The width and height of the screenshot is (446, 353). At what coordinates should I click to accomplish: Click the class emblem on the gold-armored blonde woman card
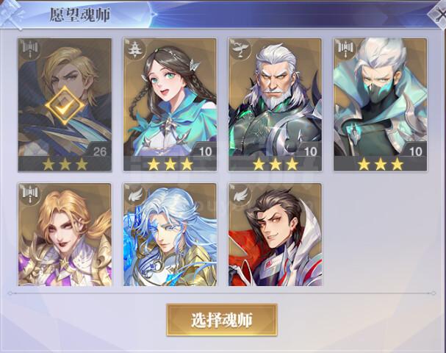click(30, 194)
